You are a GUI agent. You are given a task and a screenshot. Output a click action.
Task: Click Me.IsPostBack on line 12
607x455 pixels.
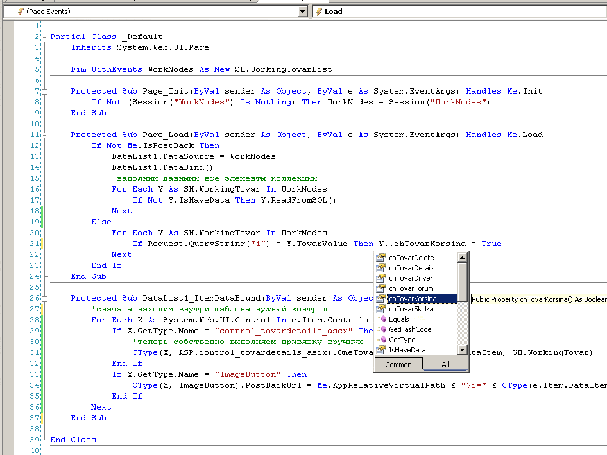tap(160, 145)
